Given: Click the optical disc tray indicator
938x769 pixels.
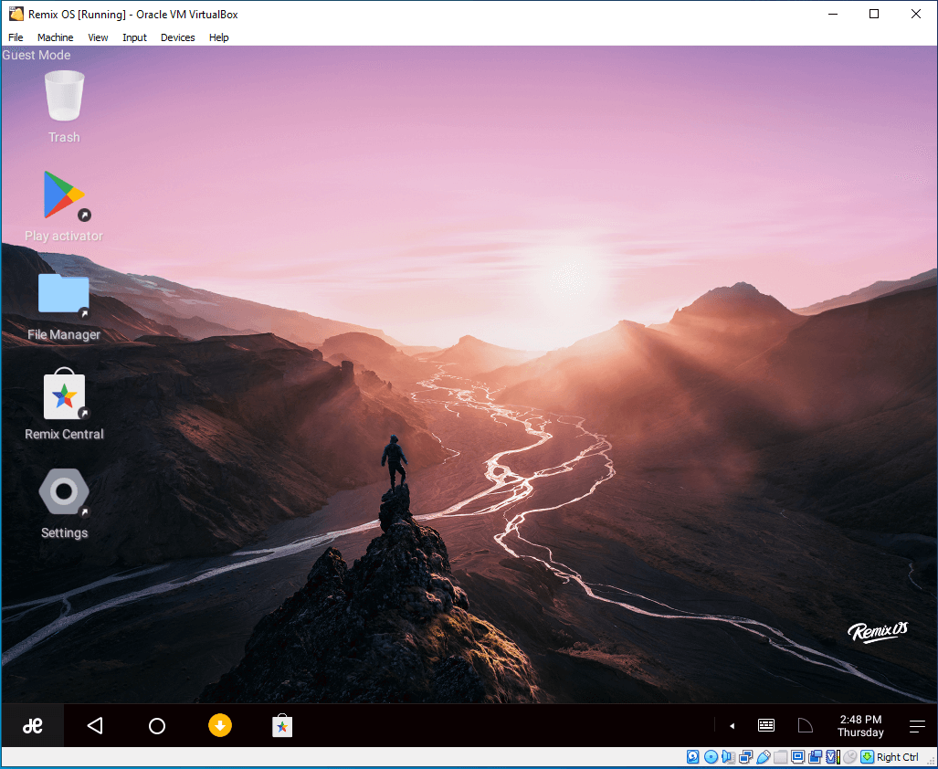Looking at the screenshot, I should pyautogui.click(x=710, y=757).
